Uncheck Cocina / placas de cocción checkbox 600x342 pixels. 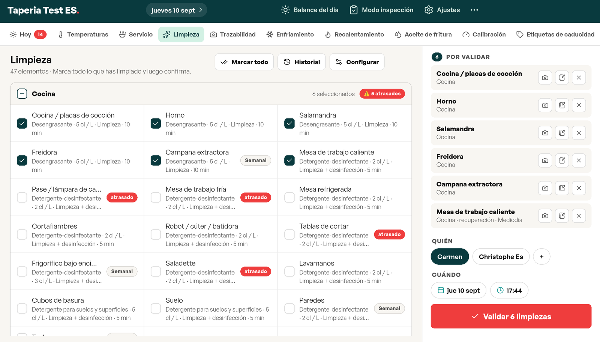(22, 123)
